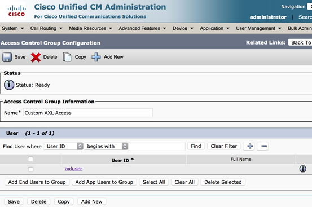Click the Select All button
This screenshot has height=207, width=312.
click(x=154, y=182)
